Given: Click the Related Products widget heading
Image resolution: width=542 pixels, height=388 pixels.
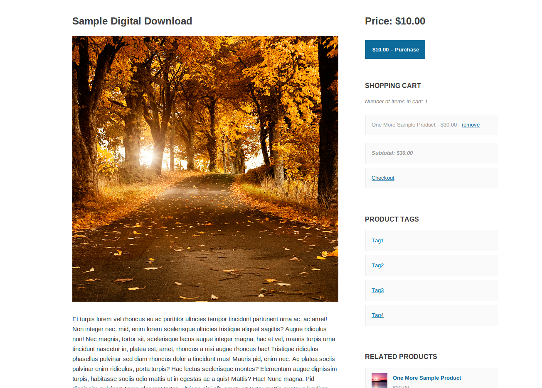Looking at the screenshot, I should [401, 357].
